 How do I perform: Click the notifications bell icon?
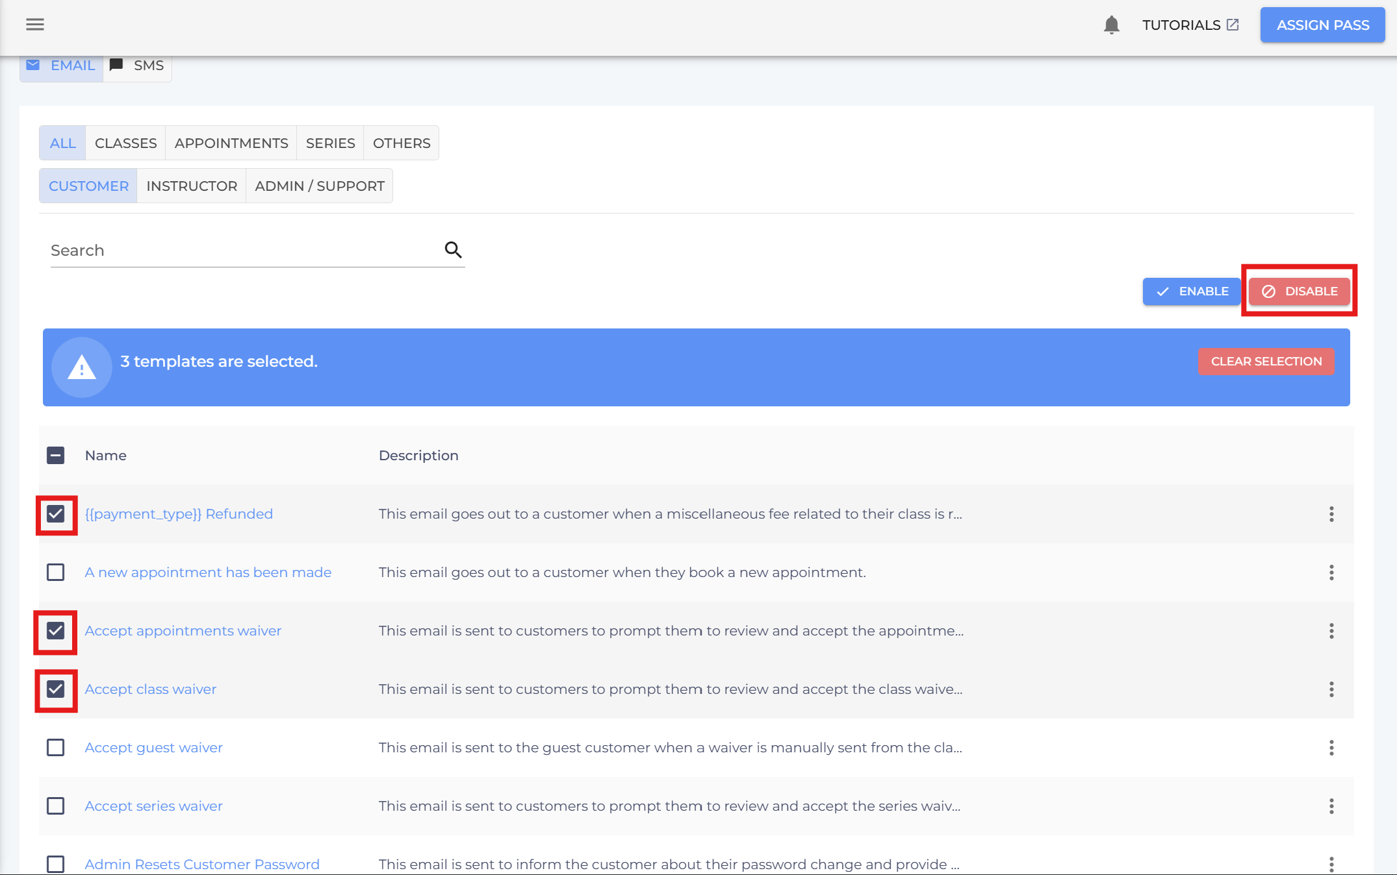point(1111,25)
